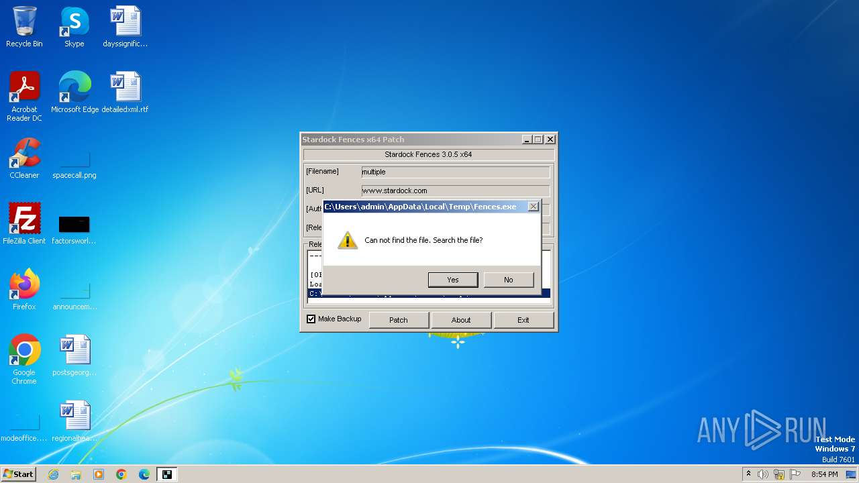859x483 pixels.
Task: Click the Exit button
Action: point(523,320)
